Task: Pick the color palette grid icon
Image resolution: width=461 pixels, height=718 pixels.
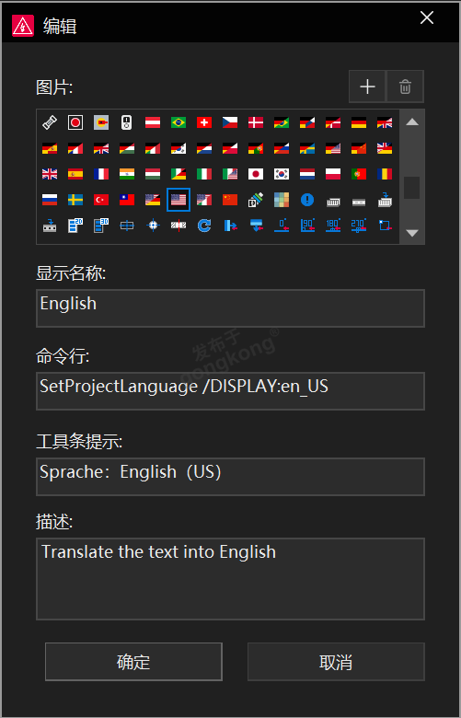Action: [282, 200]
